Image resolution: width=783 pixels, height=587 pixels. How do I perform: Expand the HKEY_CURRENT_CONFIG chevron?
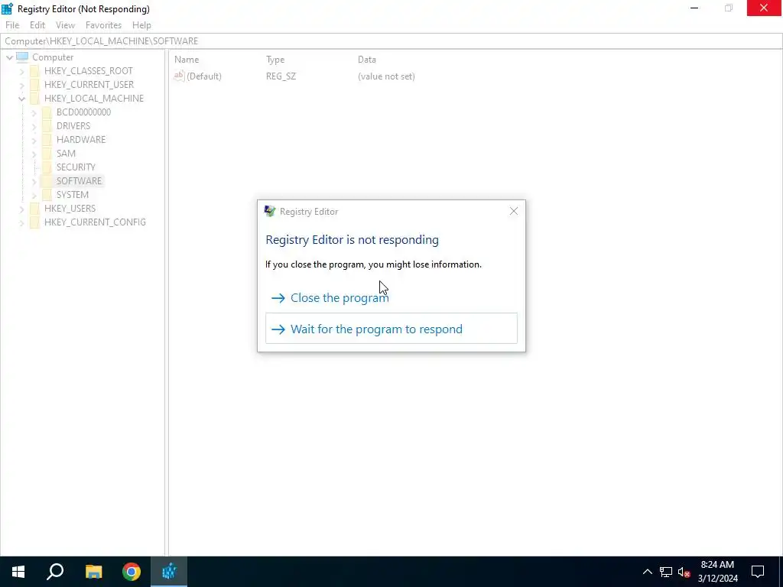21,222
